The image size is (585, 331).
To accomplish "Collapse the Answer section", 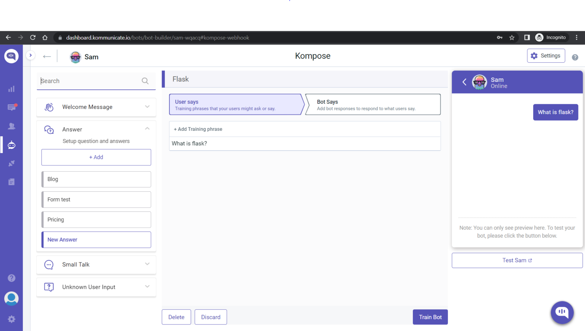I will coord(147,129).
